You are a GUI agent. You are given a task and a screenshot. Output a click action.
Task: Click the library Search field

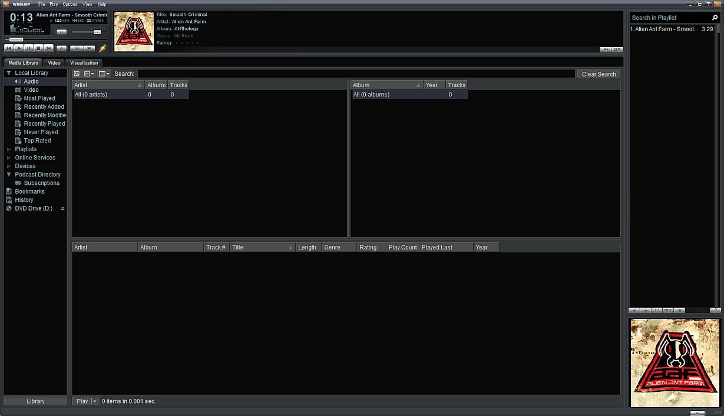click(356, 74)
